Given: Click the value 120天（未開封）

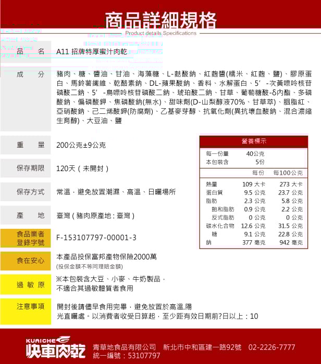Looking at the screenshot, I should pos(82,168).
